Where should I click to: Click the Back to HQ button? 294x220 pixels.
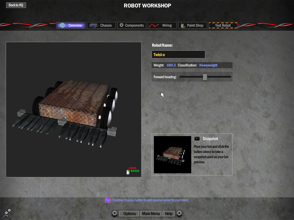[16, 5]
